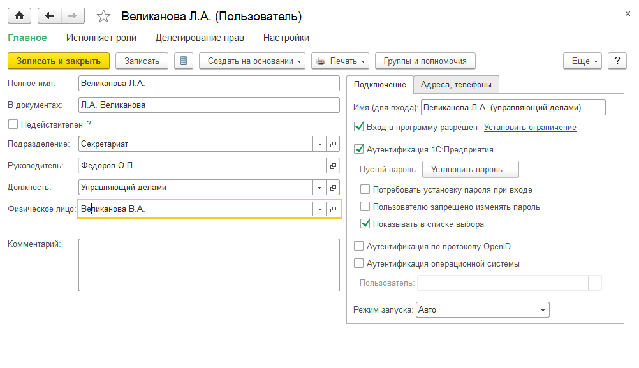
Task: Open Должность record with its open icon
Action: (x=333, y=188)
